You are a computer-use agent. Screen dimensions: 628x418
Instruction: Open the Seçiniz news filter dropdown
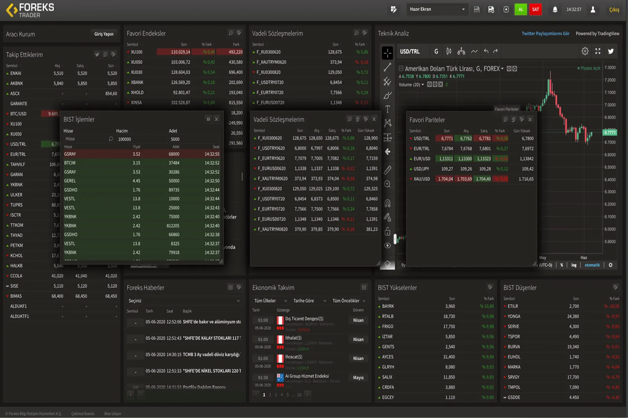(184, 301)
